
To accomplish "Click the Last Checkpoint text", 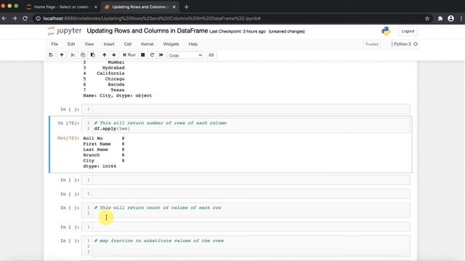I will click(238, 31).
